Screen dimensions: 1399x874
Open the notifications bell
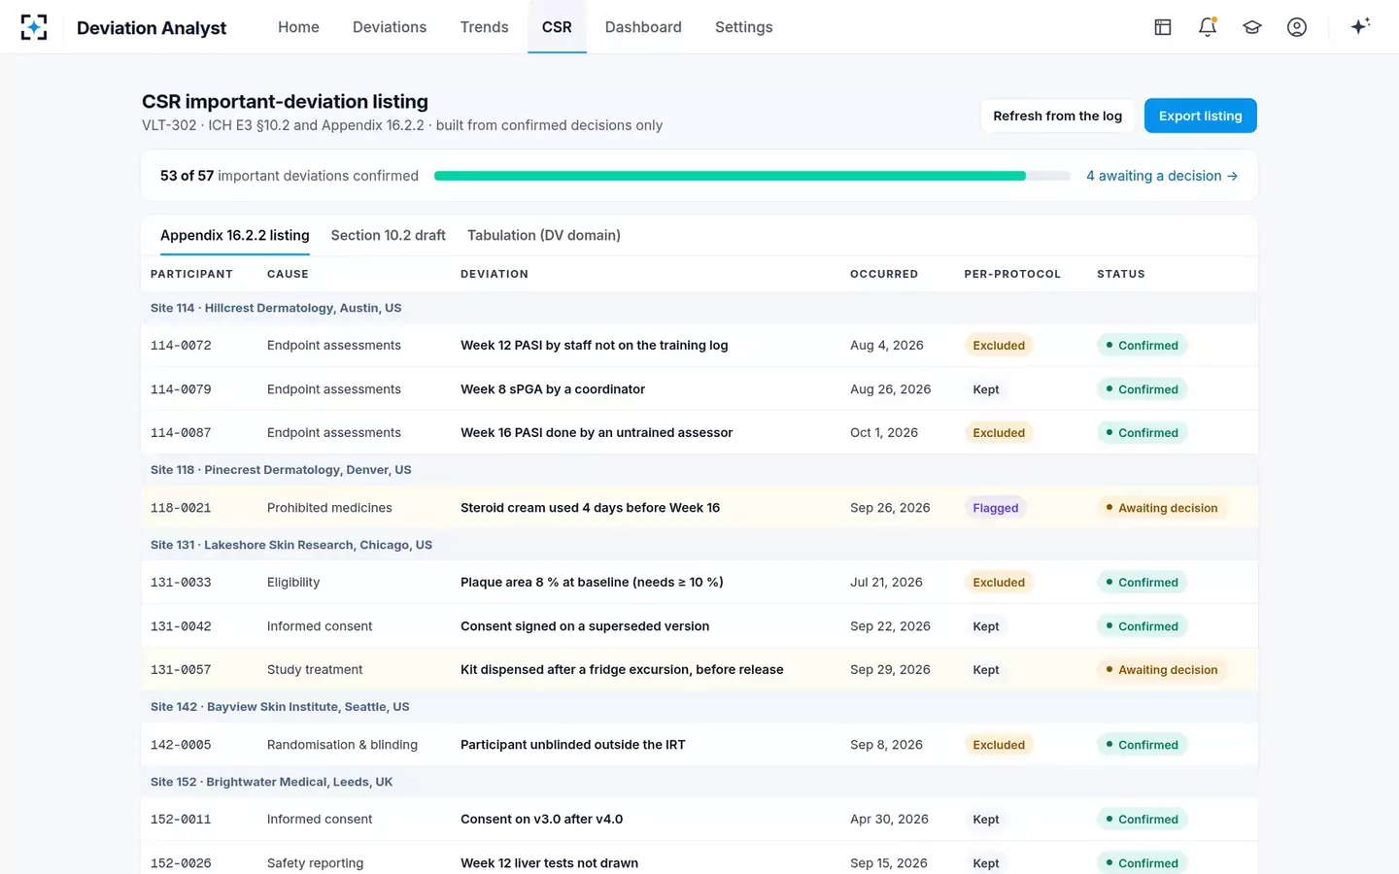[x=1208, y=27]
